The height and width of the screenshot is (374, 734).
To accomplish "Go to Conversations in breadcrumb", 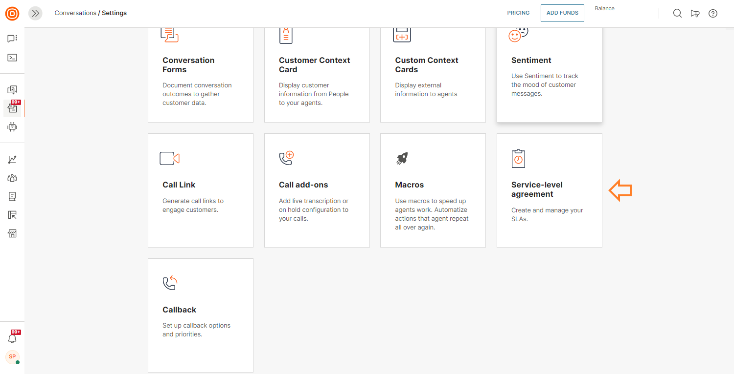I will point(75,13).
